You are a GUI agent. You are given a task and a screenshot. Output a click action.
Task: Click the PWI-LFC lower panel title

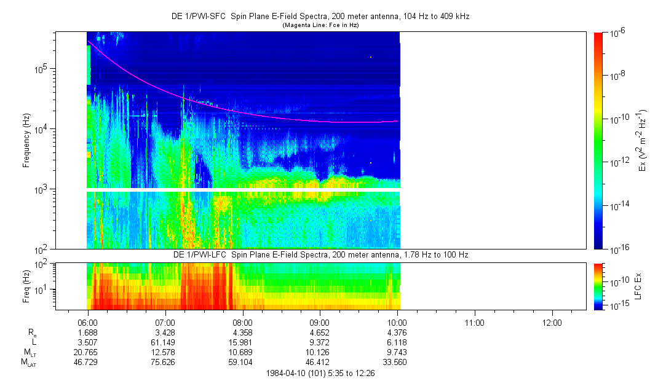tap(320, 254)
